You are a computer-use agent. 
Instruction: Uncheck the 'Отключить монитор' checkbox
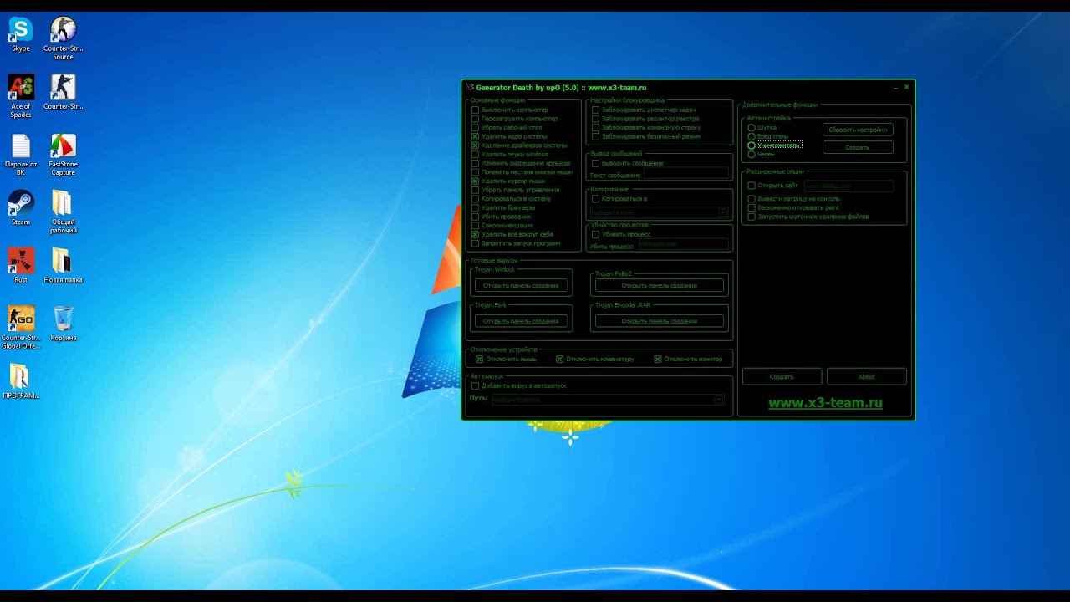pyautogui.click(x=658, y=359)
